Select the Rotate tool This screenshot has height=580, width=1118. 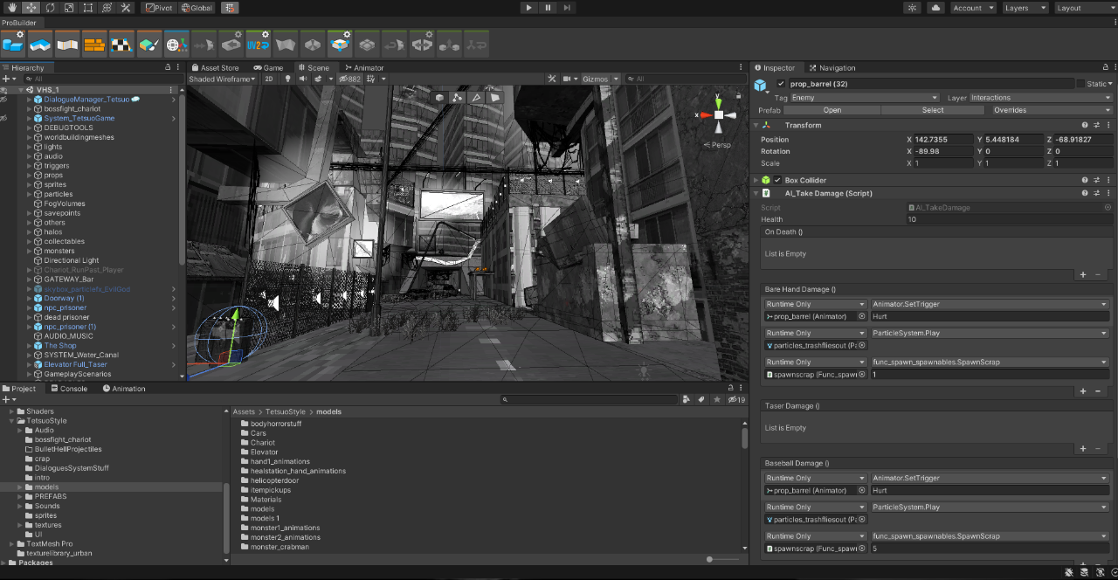[49, 8]
